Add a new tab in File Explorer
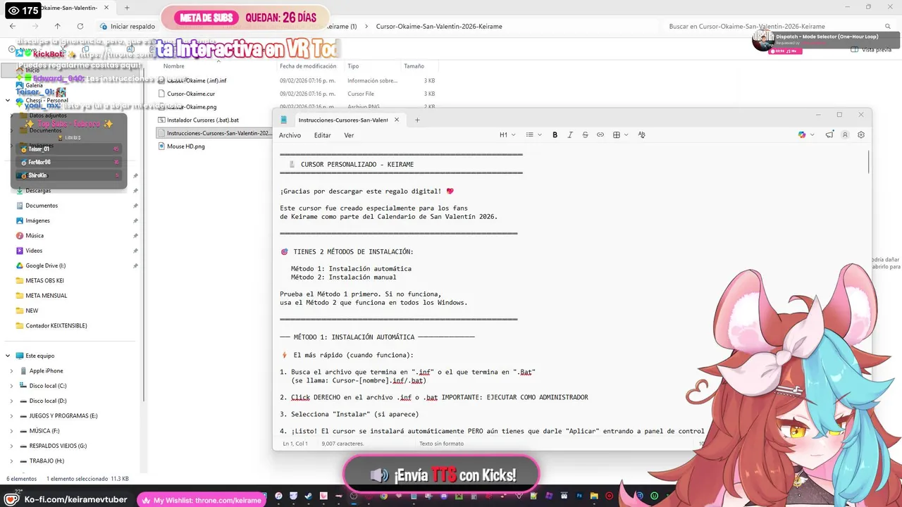The width and height of the screenshot is (902, 507). coord(127,8)
